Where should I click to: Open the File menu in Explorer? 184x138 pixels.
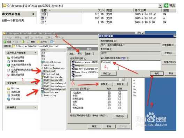click(x=8, y=38)
